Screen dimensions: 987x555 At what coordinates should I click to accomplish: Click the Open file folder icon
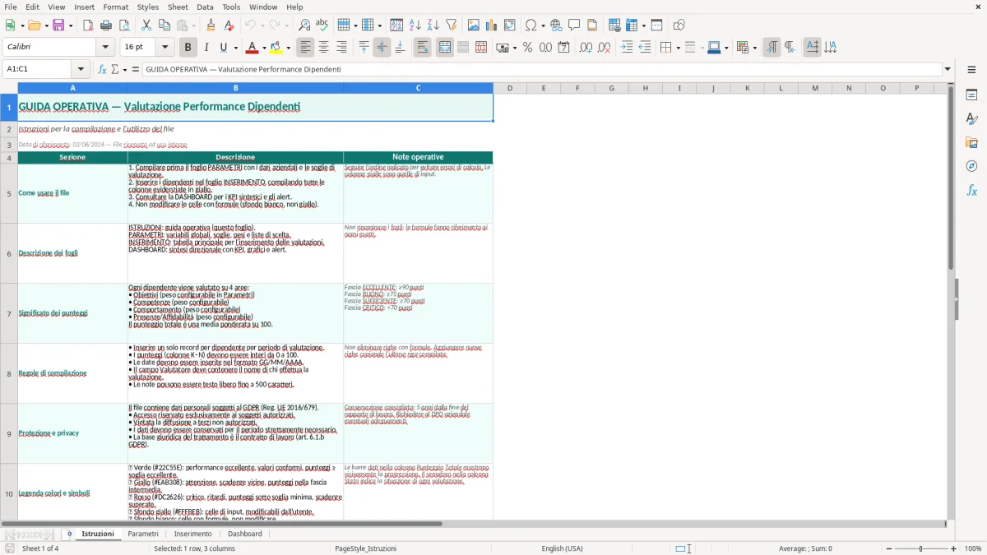tap(34, 25)
